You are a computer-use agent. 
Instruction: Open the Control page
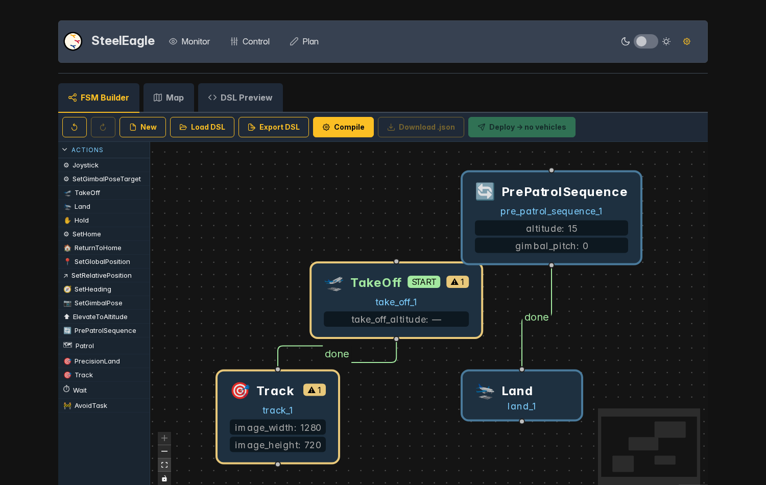(x=250, y=41)
